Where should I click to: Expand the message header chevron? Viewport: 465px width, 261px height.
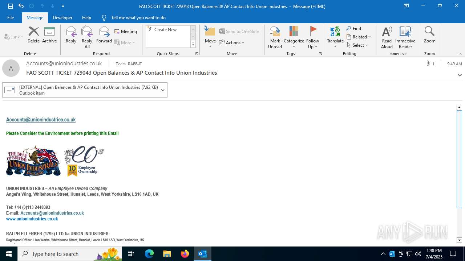click(x=460, y=75)
